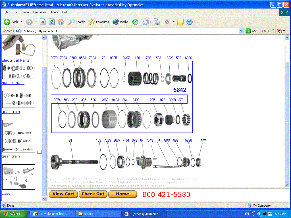Refresh the page with the Refresh icon
Image resolution: width=291 pixels, height=218 pixels.
tap(52, 22)
